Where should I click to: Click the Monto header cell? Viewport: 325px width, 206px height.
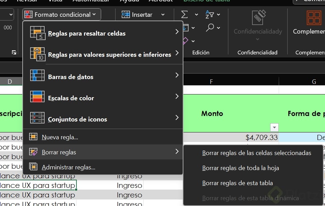coord(231,113)
